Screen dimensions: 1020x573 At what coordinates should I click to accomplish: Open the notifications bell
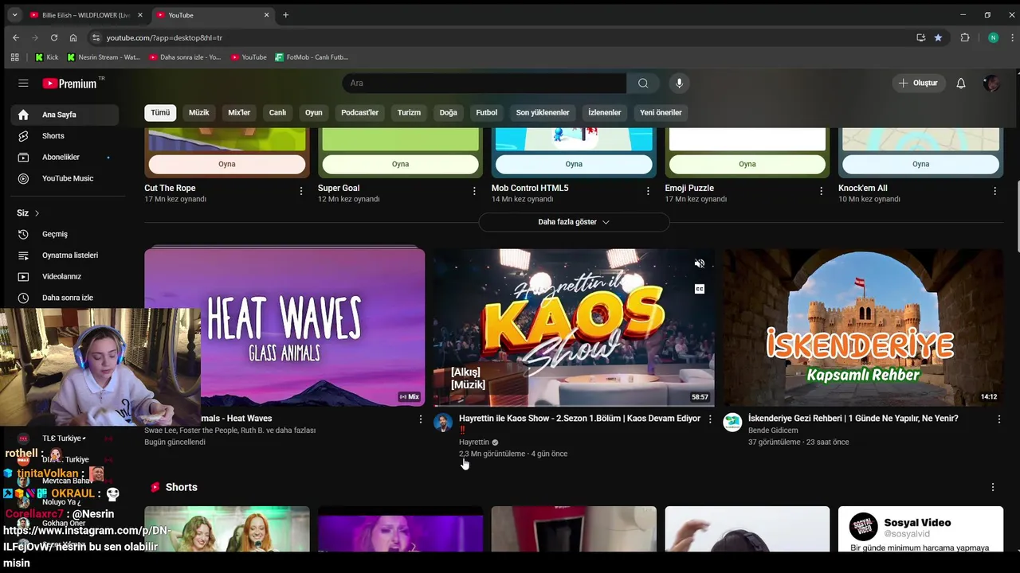point(961,83)
